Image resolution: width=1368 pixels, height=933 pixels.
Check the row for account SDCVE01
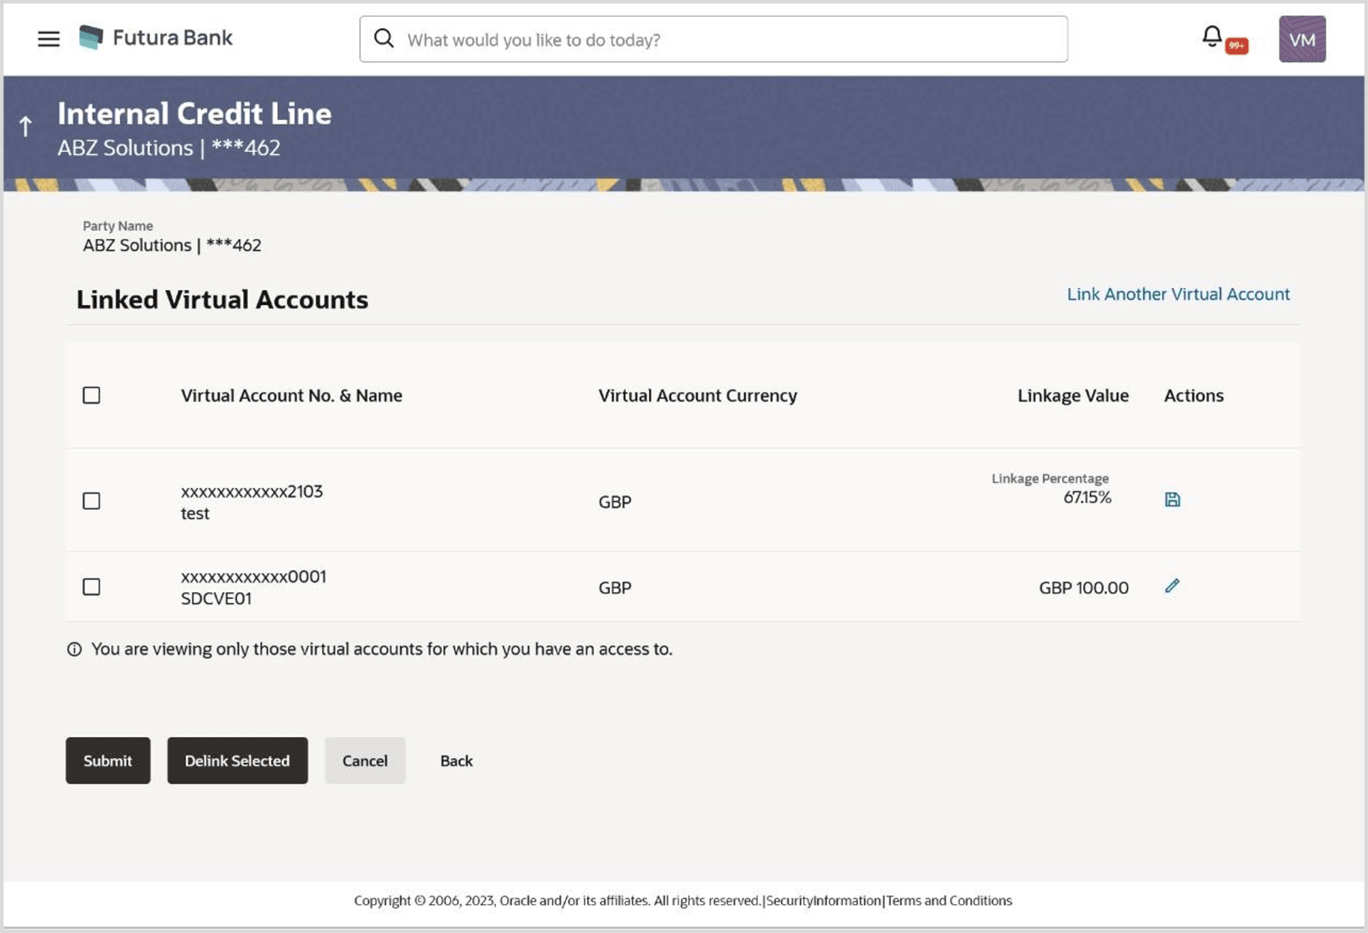(x=91, y=587)
